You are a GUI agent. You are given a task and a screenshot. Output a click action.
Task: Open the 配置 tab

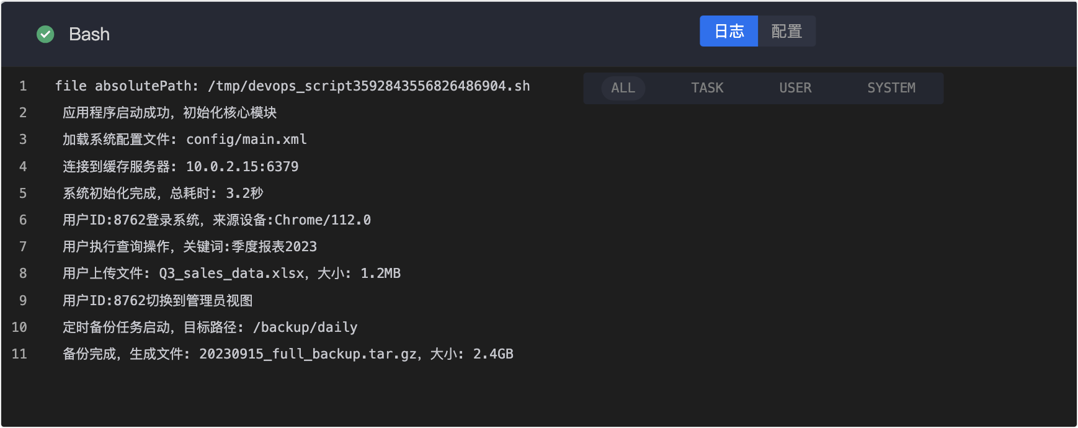pyautogui.click(x=786, y=31)
